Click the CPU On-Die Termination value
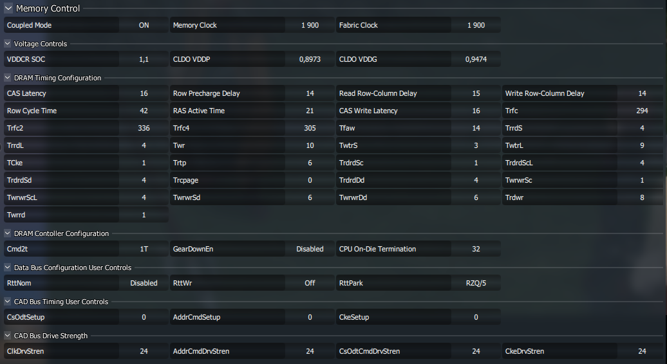Image resolution: width=667 pixels, height=364 pixels. [476, 249]
